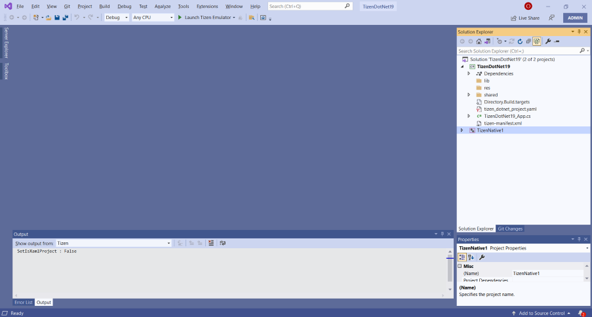Switch to the Git Changes tab
Viewport: 592px width, 317px height.
[510, 229]
